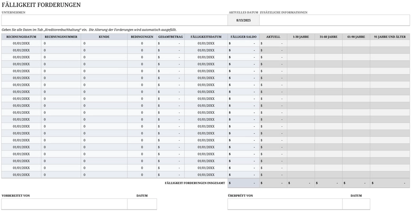Screen dimensions: 411x211
Task: Select the Kunde column header
Action: pyautogui.click(x=104, y=36)
